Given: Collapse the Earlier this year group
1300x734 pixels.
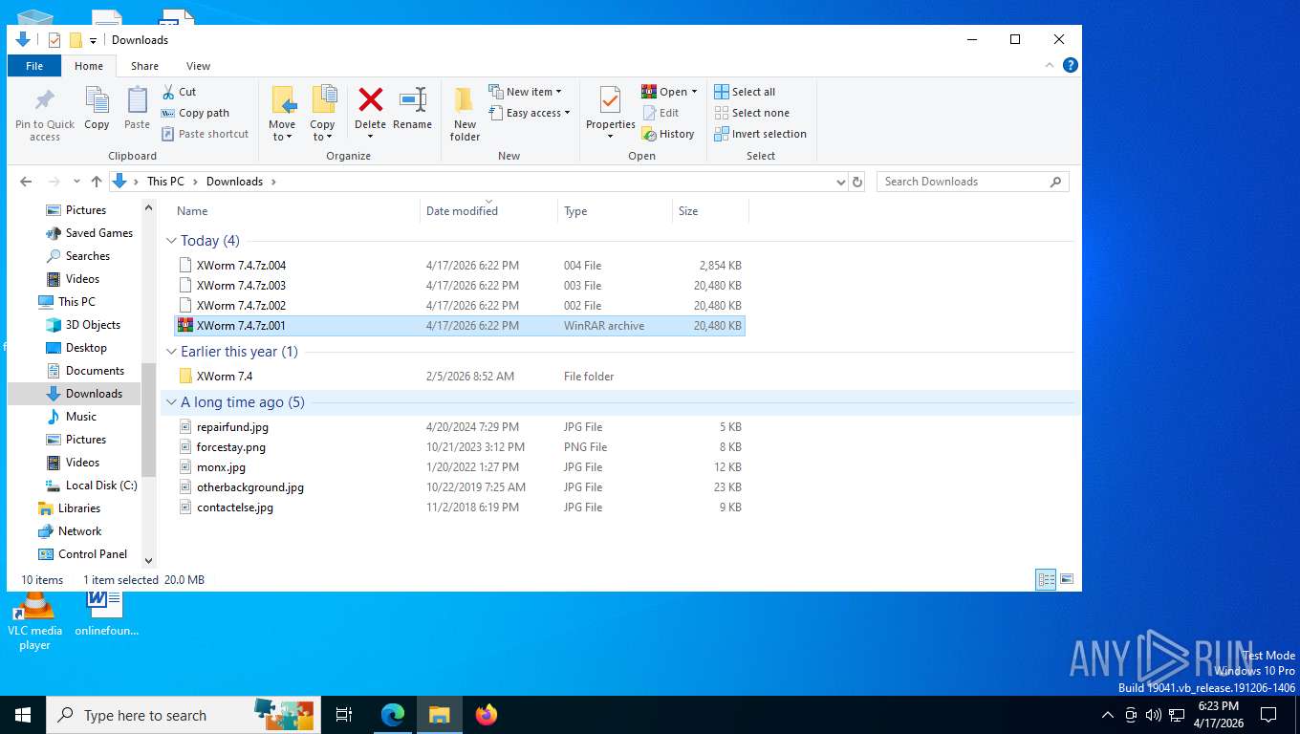Looking at the screenshot, I should pyautogui.click(x=171, y=352).
